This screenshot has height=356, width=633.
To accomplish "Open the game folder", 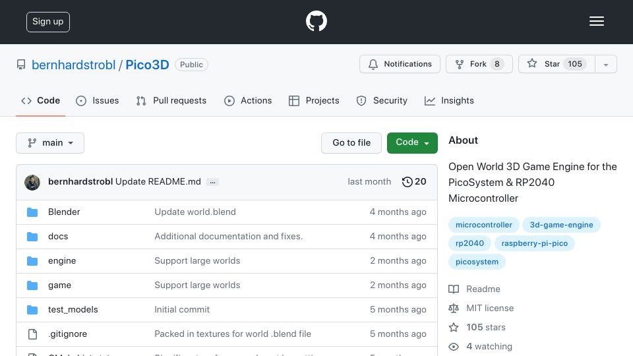I will [59, 285].
